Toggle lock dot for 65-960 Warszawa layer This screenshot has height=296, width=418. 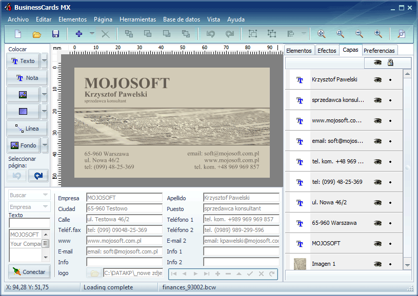pos(390,223)
